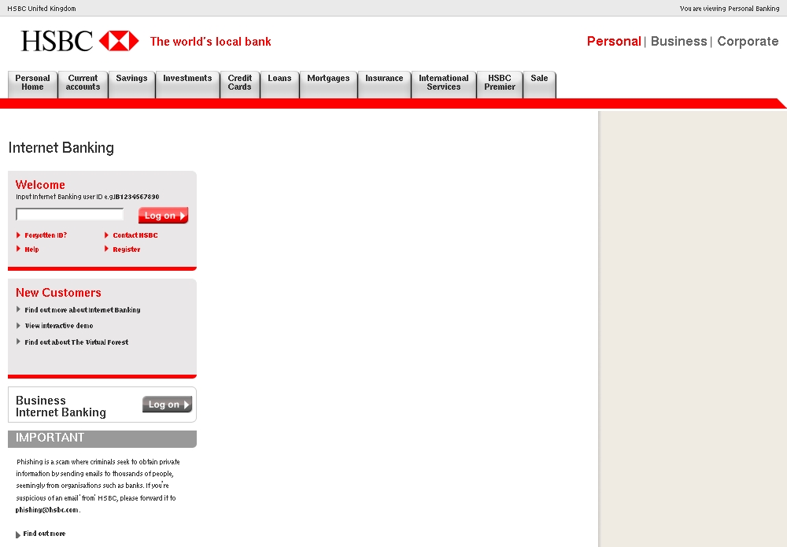Open the International Services tab

pyautogui.click(x=444, y=84)
